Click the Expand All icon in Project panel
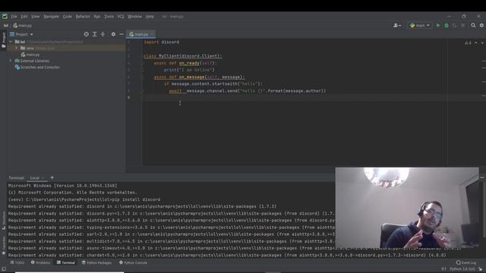 tap(94, 34)
